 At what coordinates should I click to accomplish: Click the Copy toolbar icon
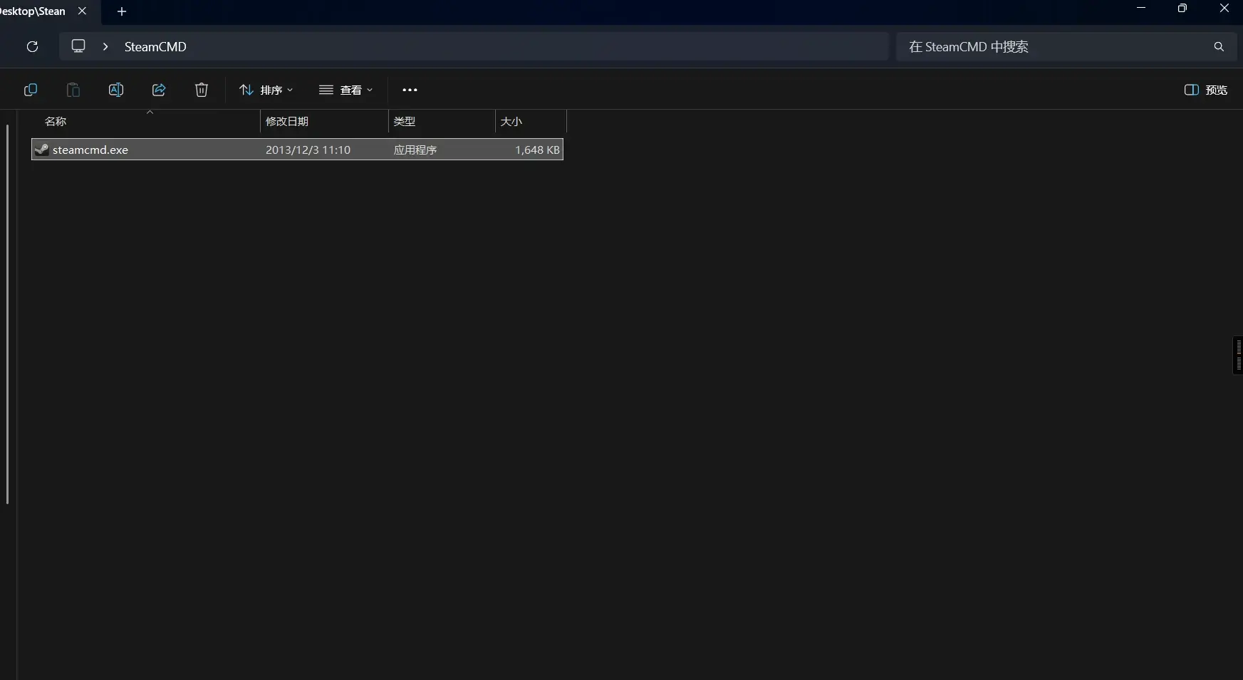(x=31, y=90)
